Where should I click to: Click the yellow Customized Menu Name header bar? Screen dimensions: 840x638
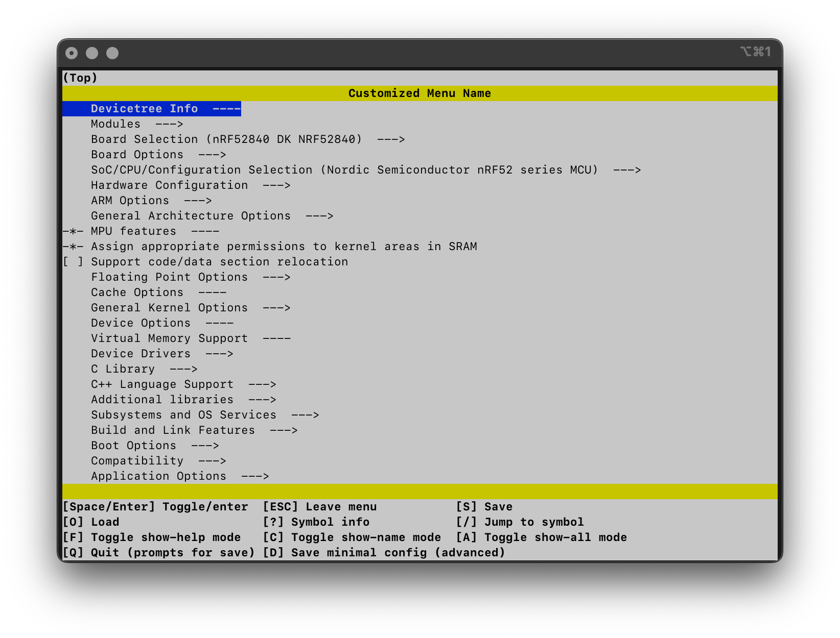click(x=419, y=93)
